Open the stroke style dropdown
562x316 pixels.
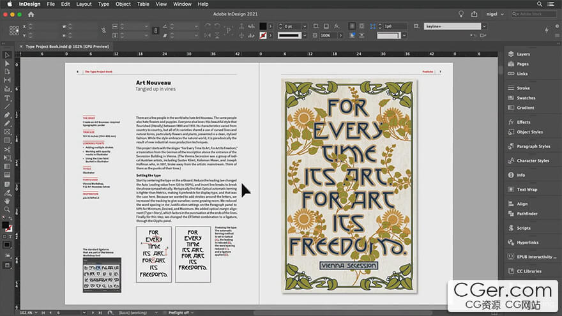click(305, 36)
